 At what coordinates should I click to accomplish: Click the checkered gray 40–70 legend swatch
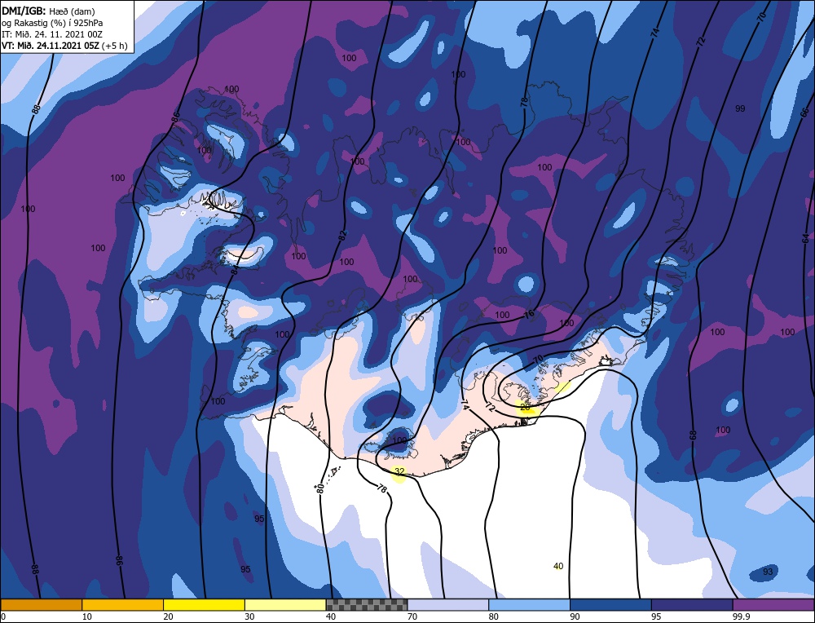tap(367, 604)
